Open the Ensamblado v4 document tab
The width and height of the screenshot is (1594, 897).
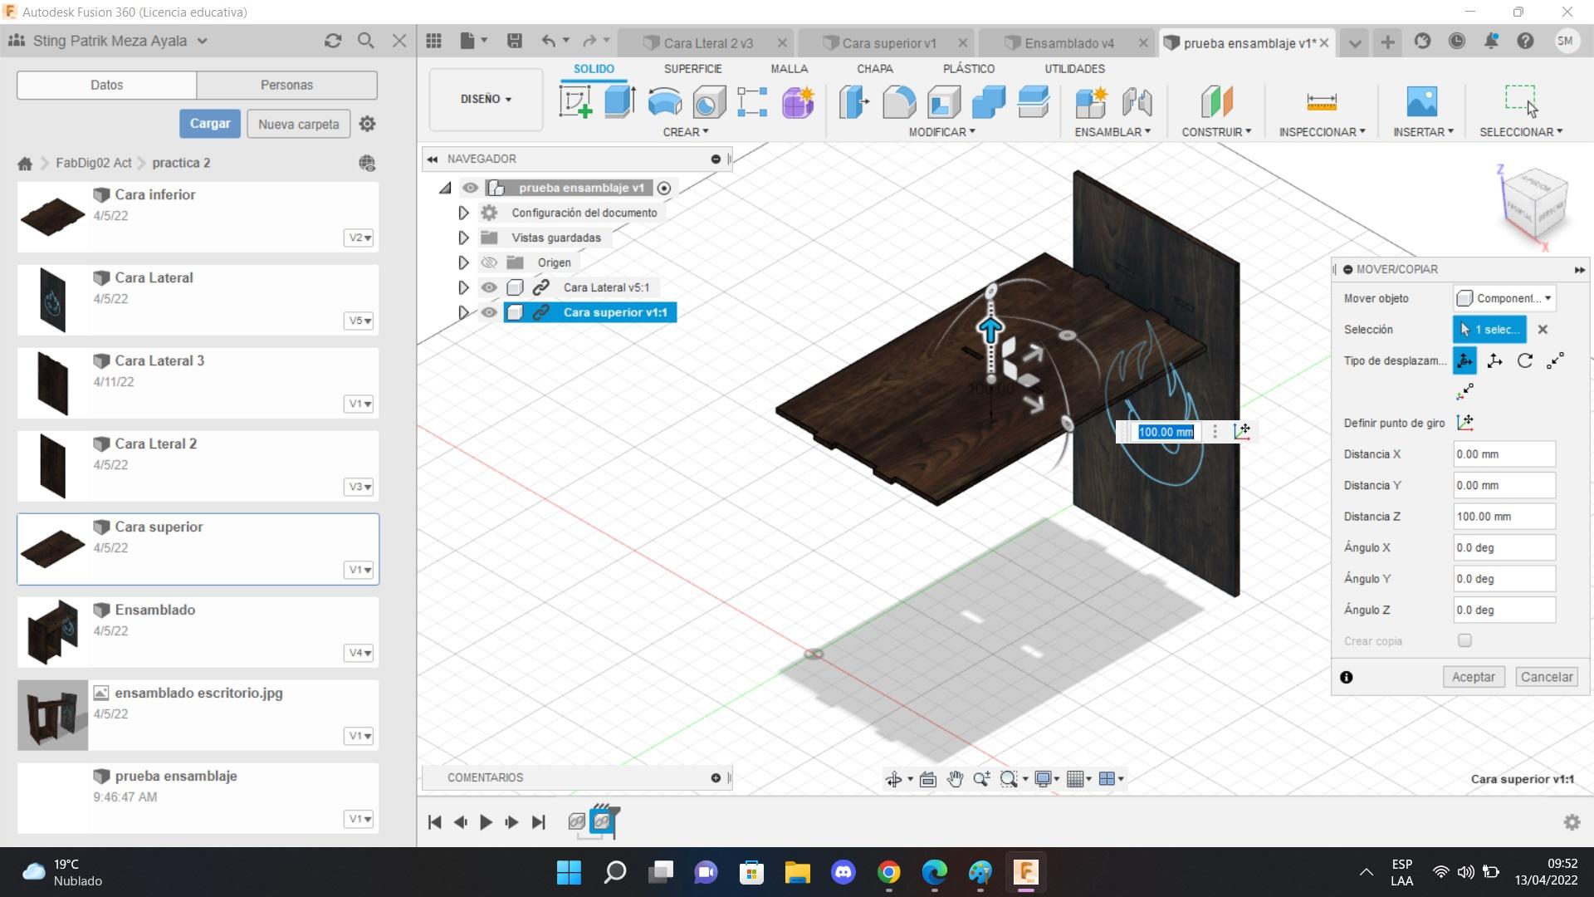pos(1068,43)
